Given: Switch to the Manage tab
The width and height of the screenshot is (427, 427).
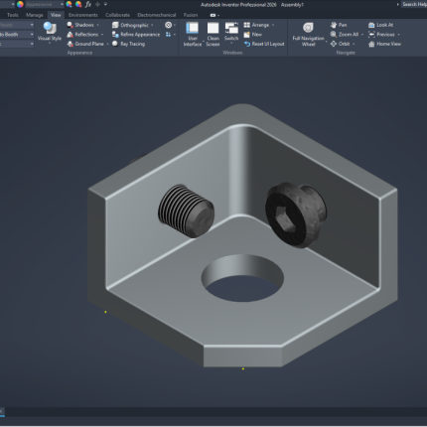Looking at the screenshot, I should (35, 15).
